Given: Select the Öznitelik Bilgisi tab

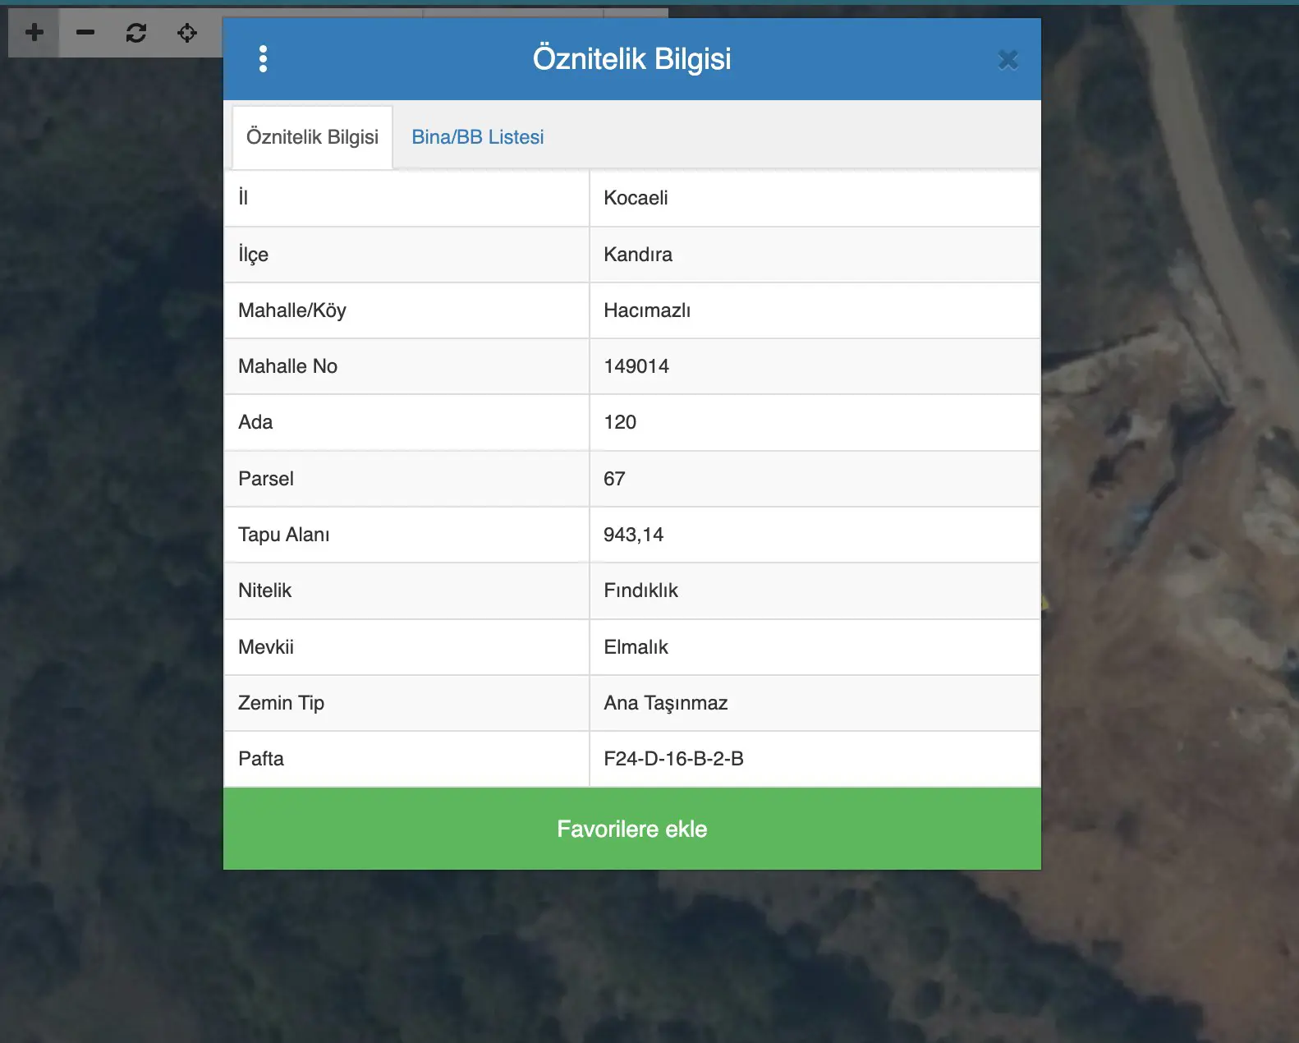Looking at the screenshot, I should tap(313, 137).
